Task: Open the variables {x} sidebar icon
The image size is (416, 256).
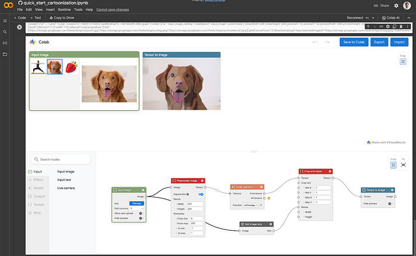Action: click(x=5, y=43)
